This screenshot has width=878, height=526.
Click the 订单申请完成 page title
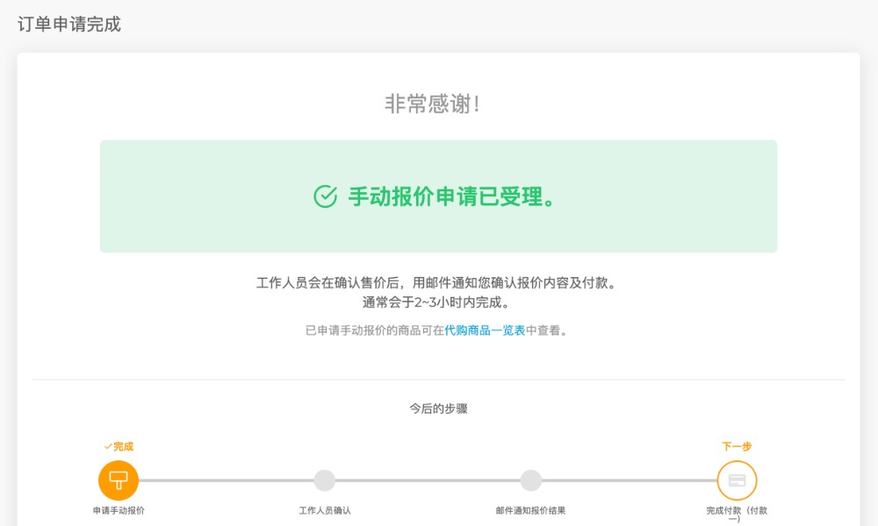click(x=69, y=25)
